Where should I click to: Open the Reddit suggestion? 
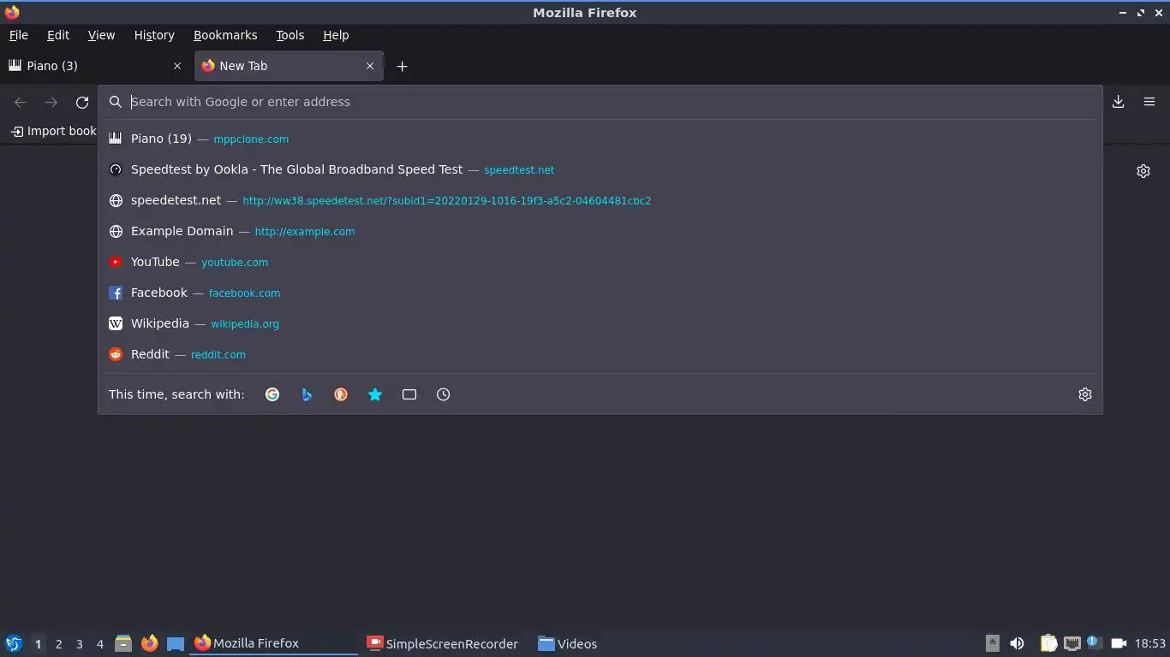pos(600,354)
